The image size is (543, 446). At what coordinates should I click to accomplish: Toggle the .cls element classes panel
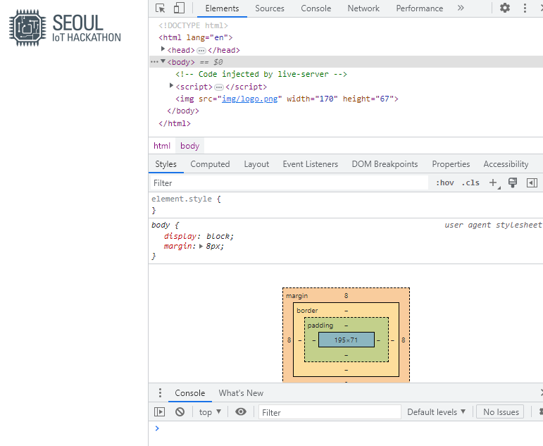470,182
